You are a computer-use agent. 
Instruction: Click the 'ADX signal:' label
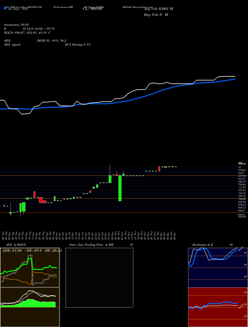point(12,45)
